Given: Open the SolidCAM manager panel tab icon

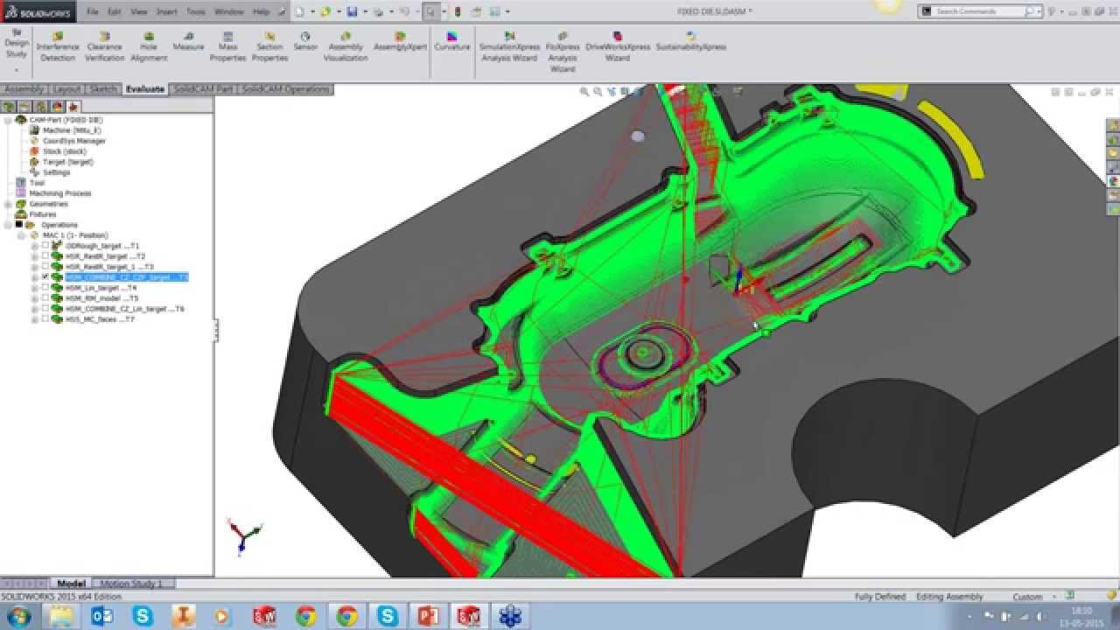Looking at the screenshot, I should pyautogui.click(x=73, y=105).
